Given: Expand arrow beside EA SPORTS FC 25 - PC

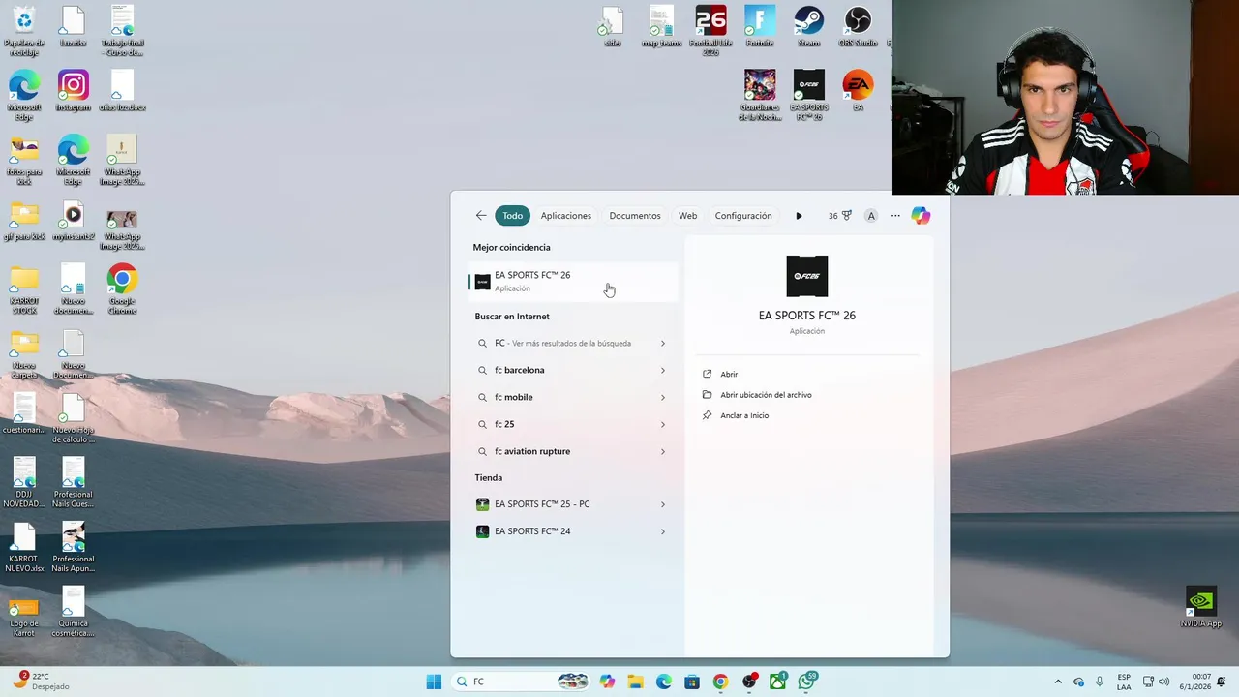Looking at the screenshot, I should click(x=663, y=504).
